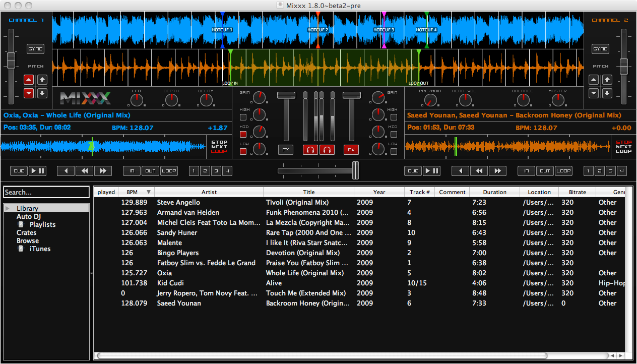The height and width of the screenshot is (364, 637).
Task: Expand the Library tree arrow
Action: 8,208
